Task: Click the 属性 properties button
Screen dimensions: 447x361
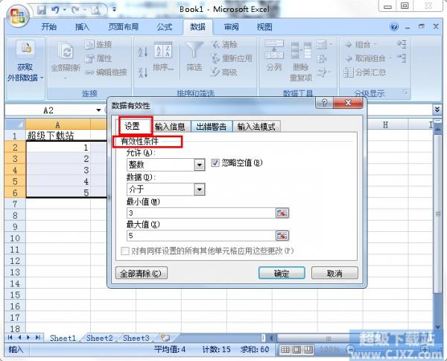Action: [x=98, y=58]
